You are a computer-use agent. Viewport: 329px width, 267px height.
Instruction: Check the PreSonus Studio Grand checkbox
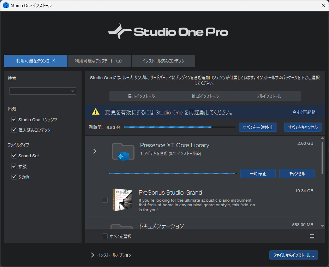[x=105, y=200]
